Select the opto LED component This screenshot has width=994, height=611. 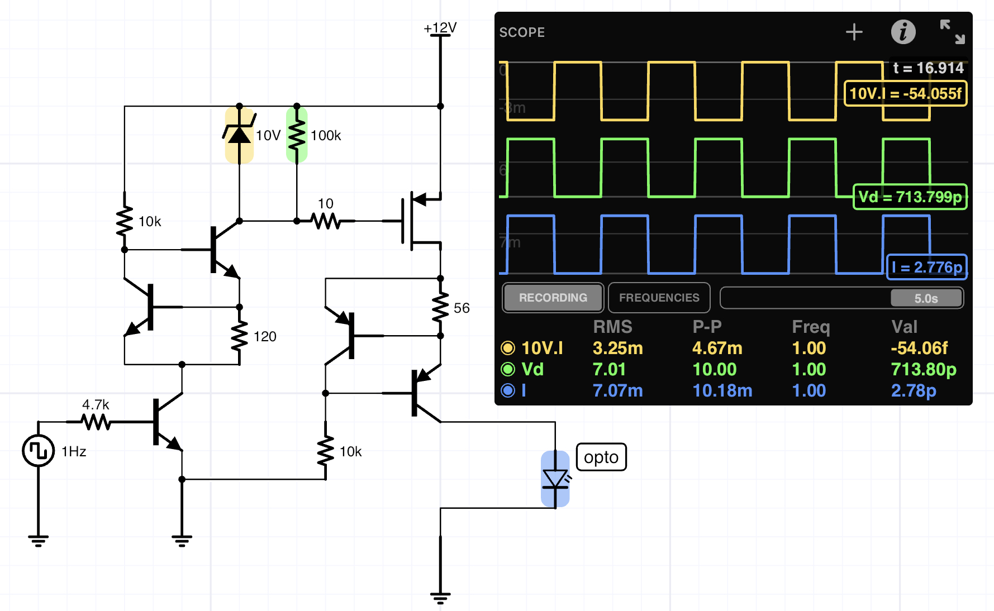click(x=555, y=479)
